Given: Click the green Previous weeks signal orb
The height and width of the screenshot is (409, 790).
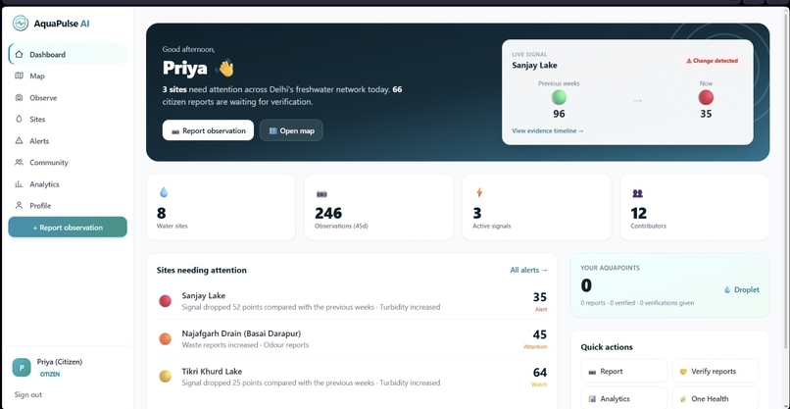Looking at the screenshot, I should (x=559, y=97).
